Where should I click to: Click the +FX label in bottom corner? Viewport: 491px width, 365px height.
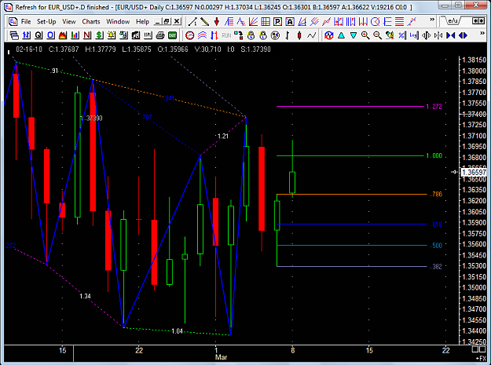pos(481,359)
